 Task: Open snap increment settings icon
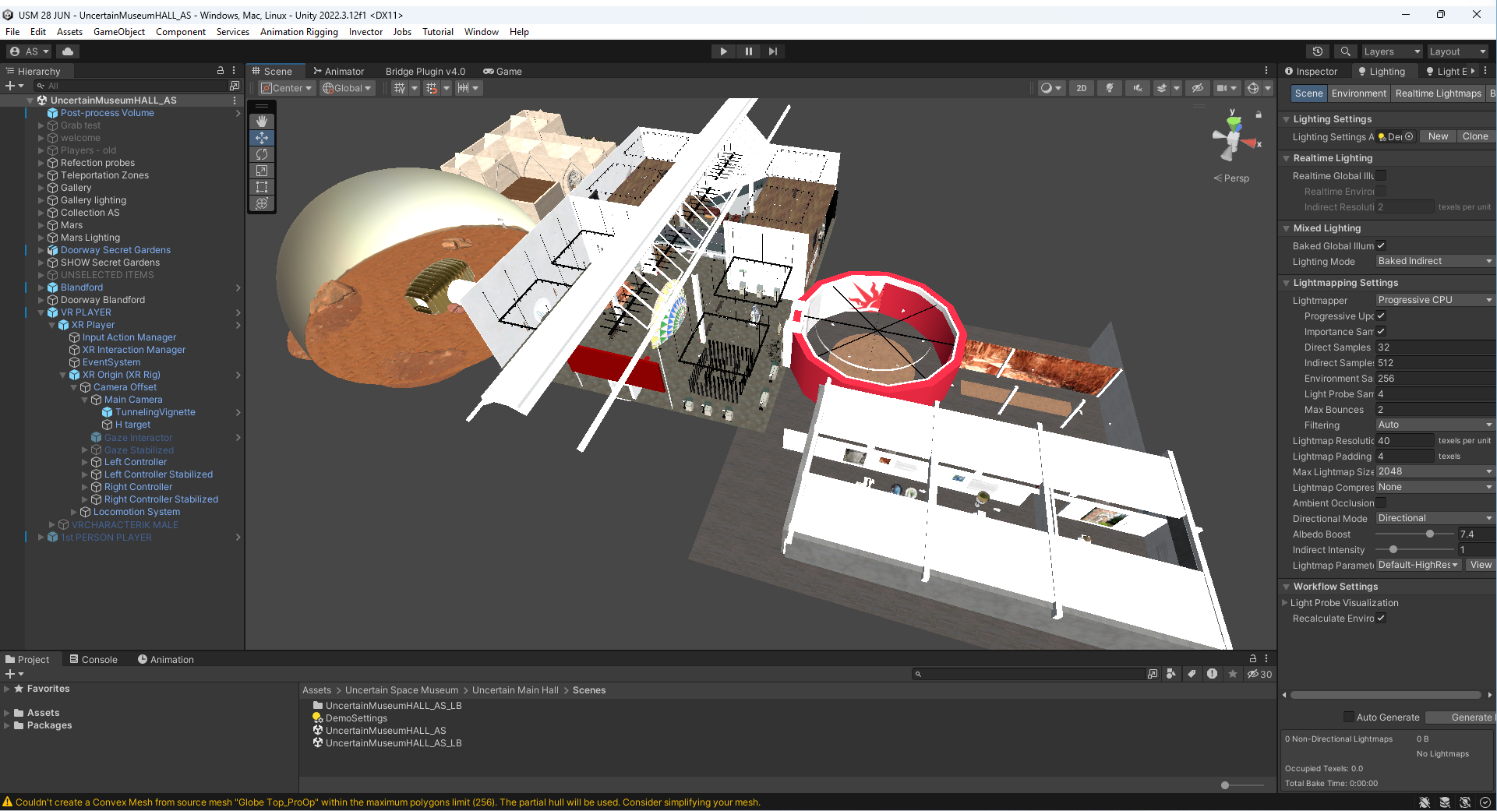(463, 88)
